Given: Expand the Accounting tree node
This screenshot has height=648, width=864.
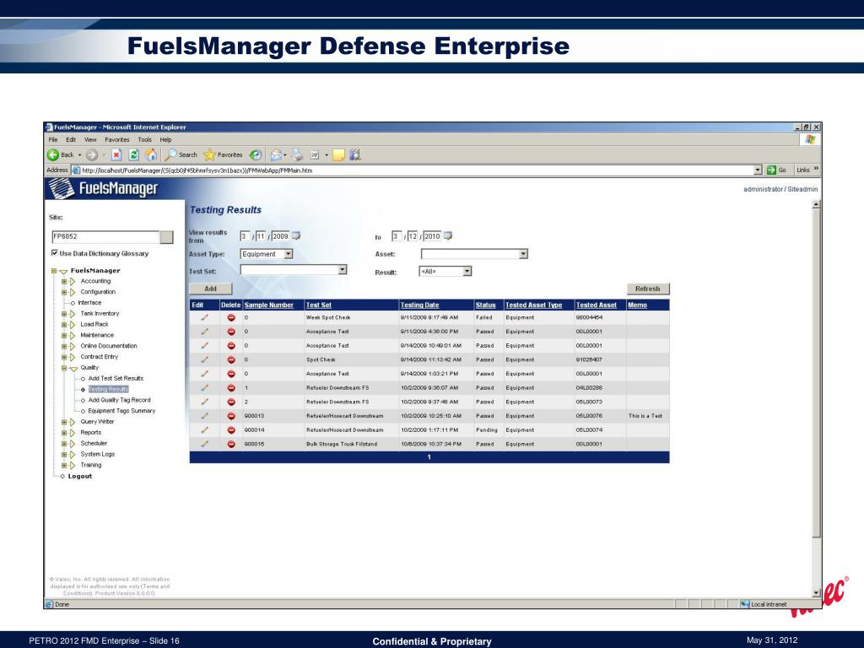Looking at the screenshot, I should [x=64, y=282].
